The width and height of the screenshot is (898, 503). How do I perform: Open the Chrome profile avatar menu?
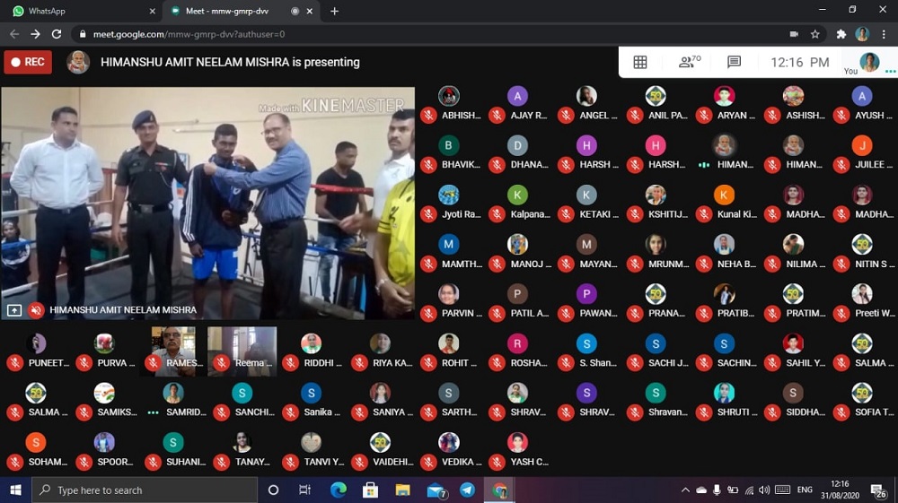click(862, 34)
